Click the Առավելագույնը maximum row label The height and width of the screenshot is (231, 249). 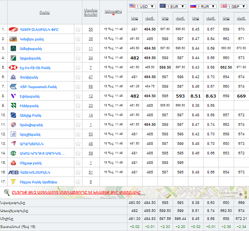point(14,211)
